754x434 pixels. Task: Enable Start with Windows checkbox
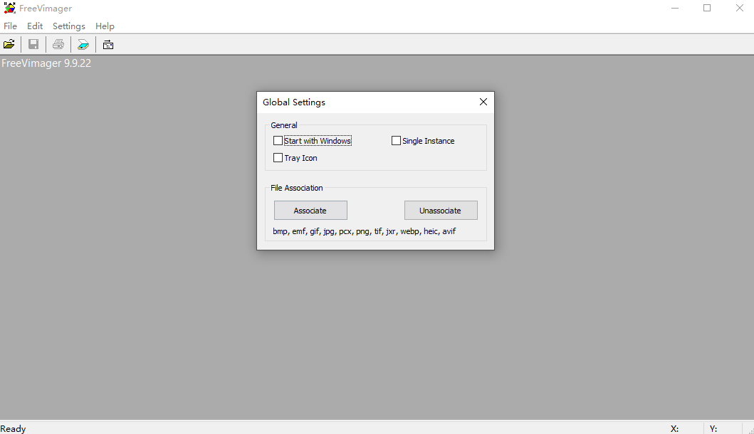click(x=278, y=141)
